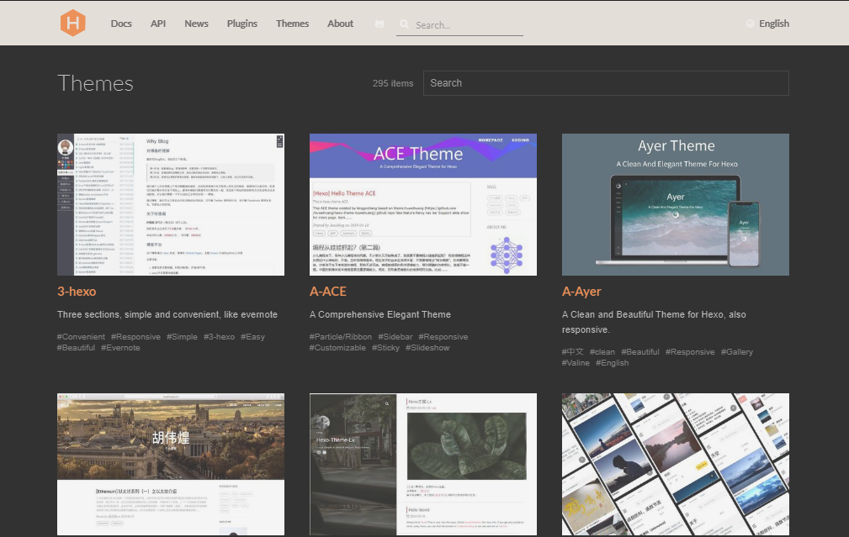
Task: Filter by #Particle/Ribbon tag
Action: coord(341,336)
